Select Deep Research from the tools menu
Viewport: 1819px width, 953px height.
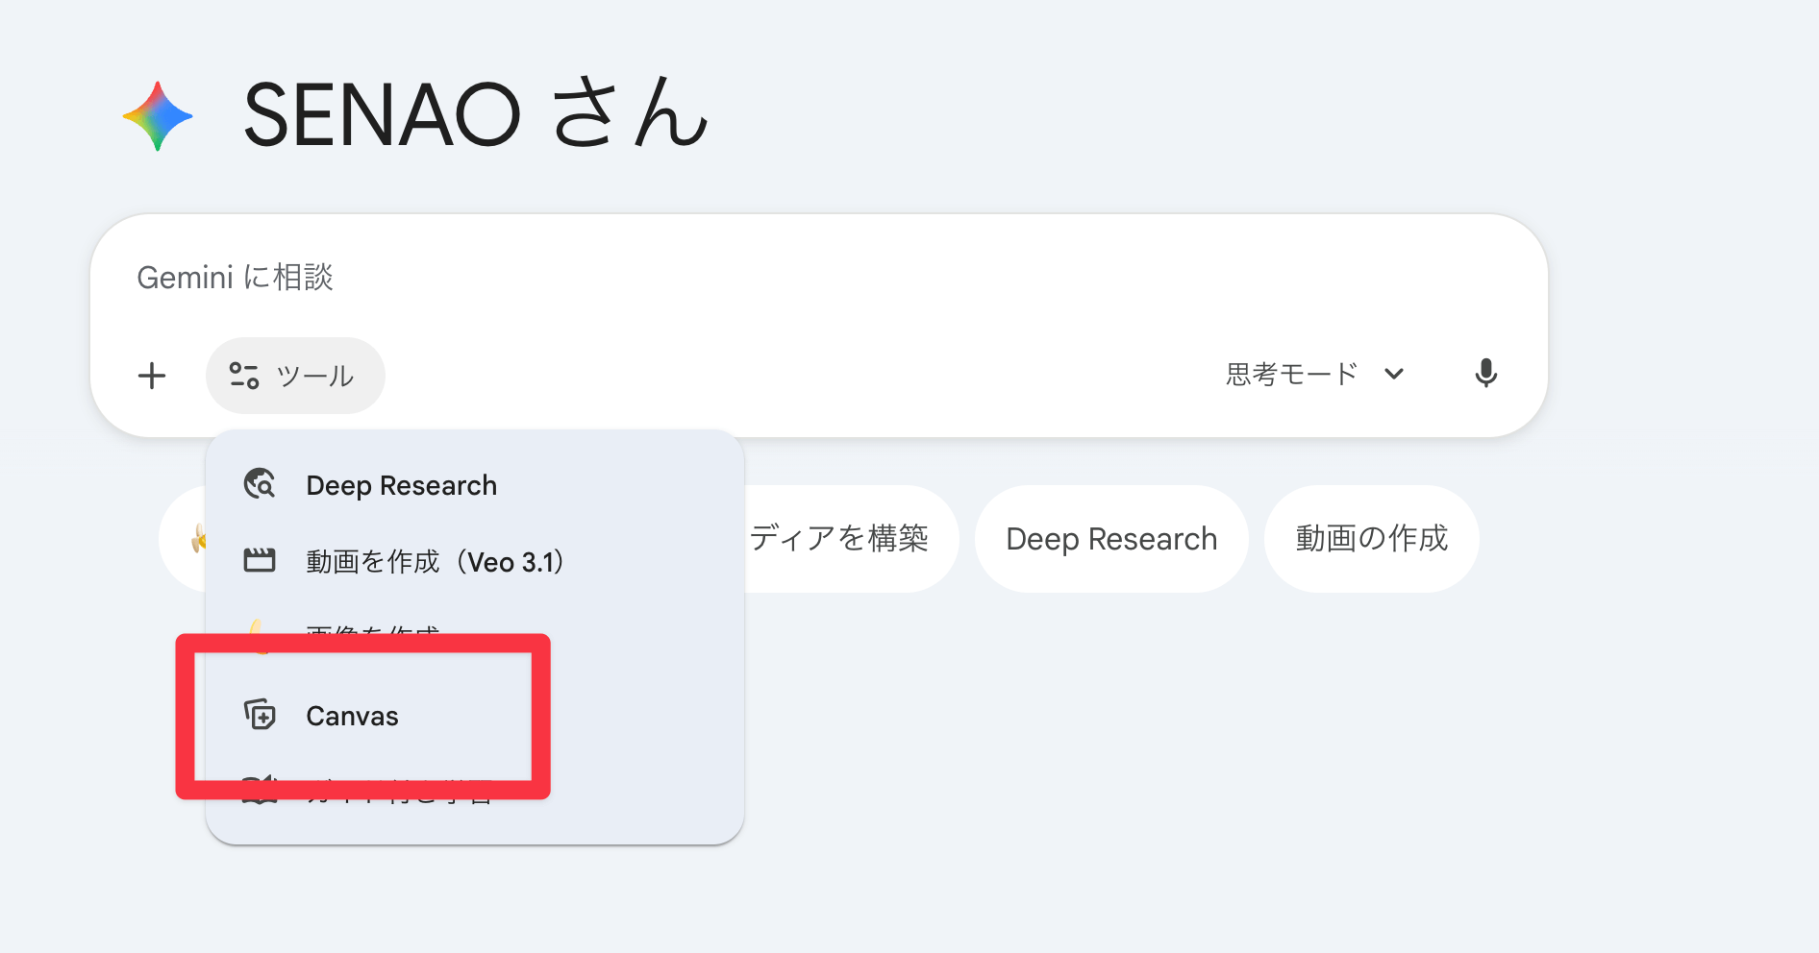(x=401, y=484)
